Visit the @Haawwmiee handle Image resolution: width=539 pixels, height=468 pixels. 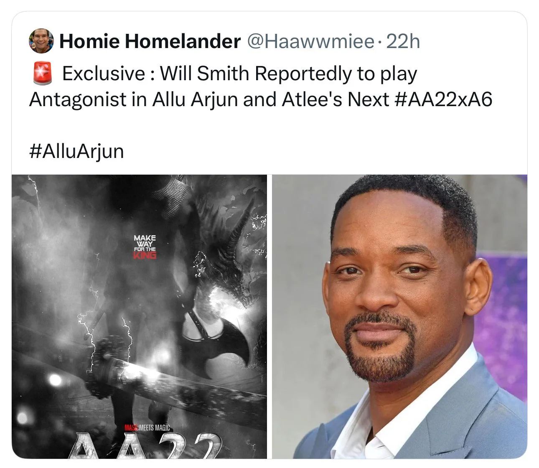[311, 41]
